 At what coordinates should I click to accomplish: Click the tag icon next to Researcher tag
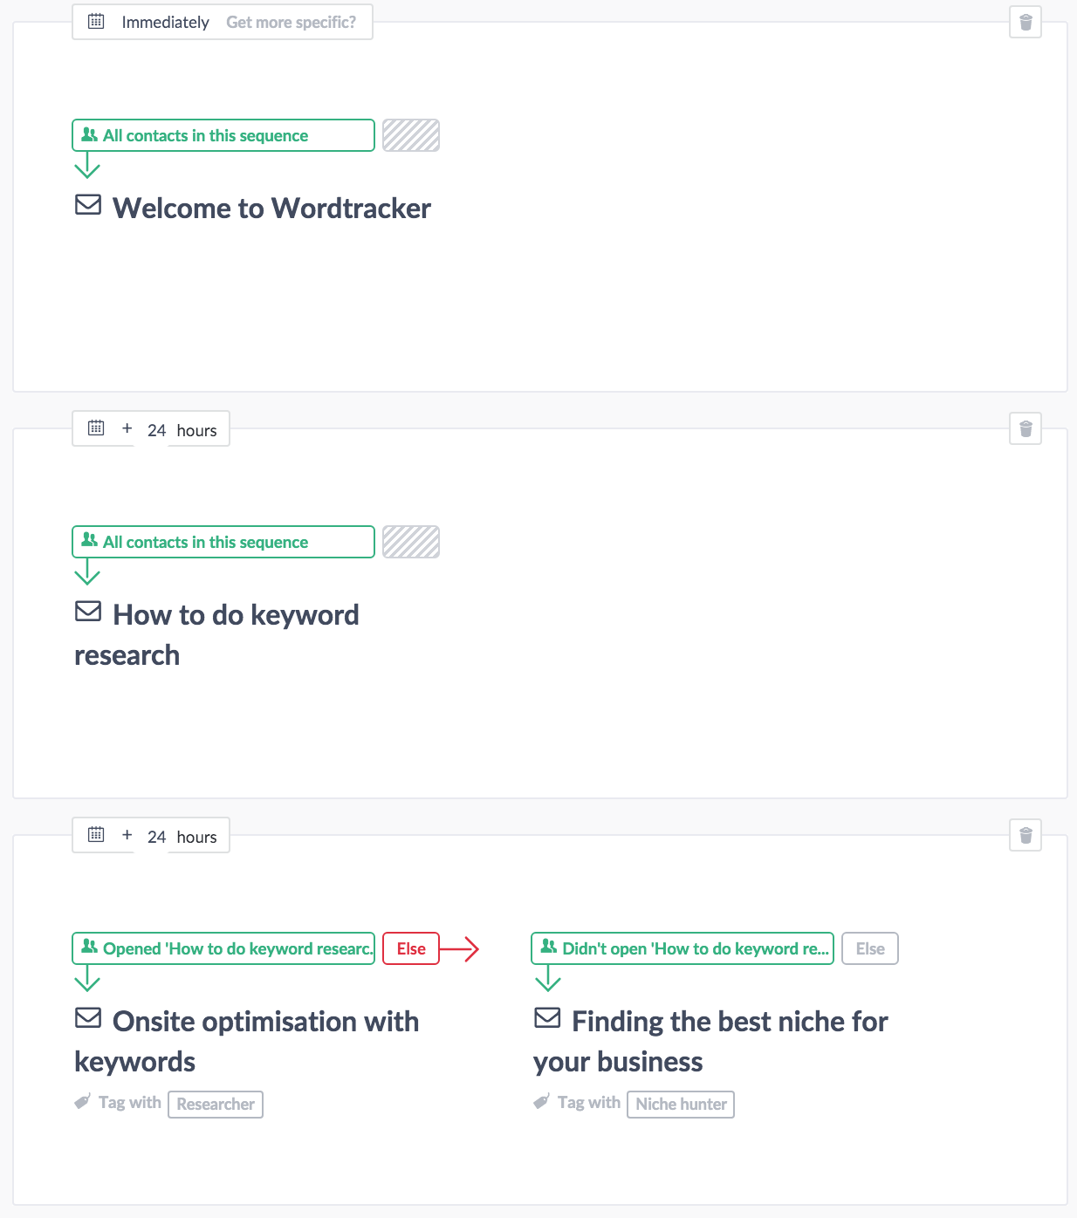[x=83, y=1102]
